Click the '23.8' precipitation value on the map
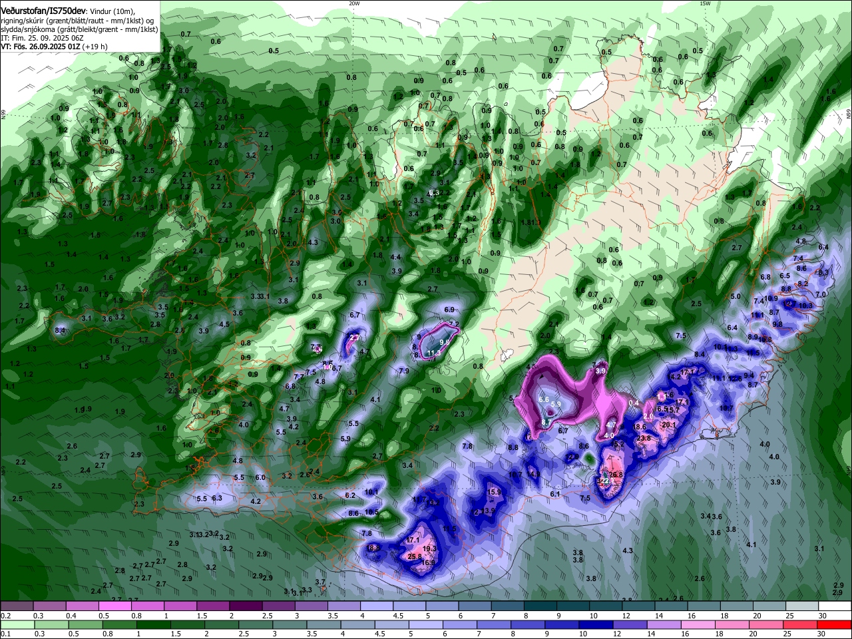 coord(644,438)
